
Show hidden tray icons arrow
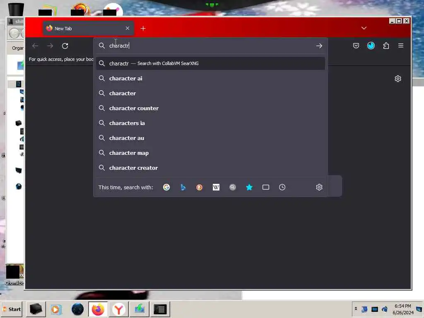coord(356,309)
